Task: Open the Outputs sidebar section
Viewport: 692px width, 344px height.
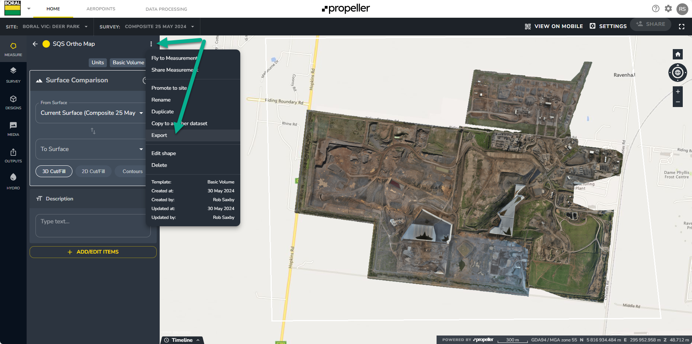Action: pos(13,155)
